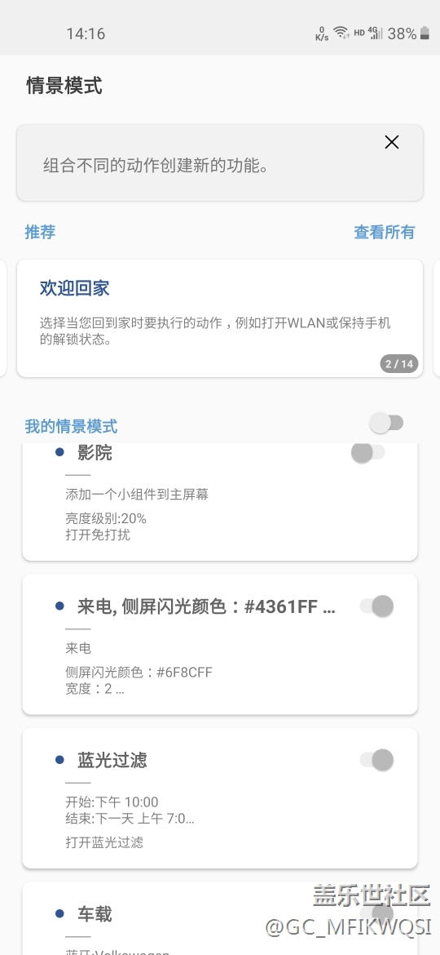Screen dimensions: 440x955
Task: Tap the WiFi status icon
Action: (x=341, y=33)
